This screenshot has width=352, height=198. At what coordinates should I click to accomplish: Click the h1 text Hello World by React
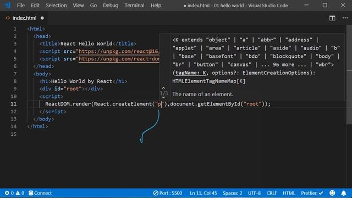(x=82, y=81)
